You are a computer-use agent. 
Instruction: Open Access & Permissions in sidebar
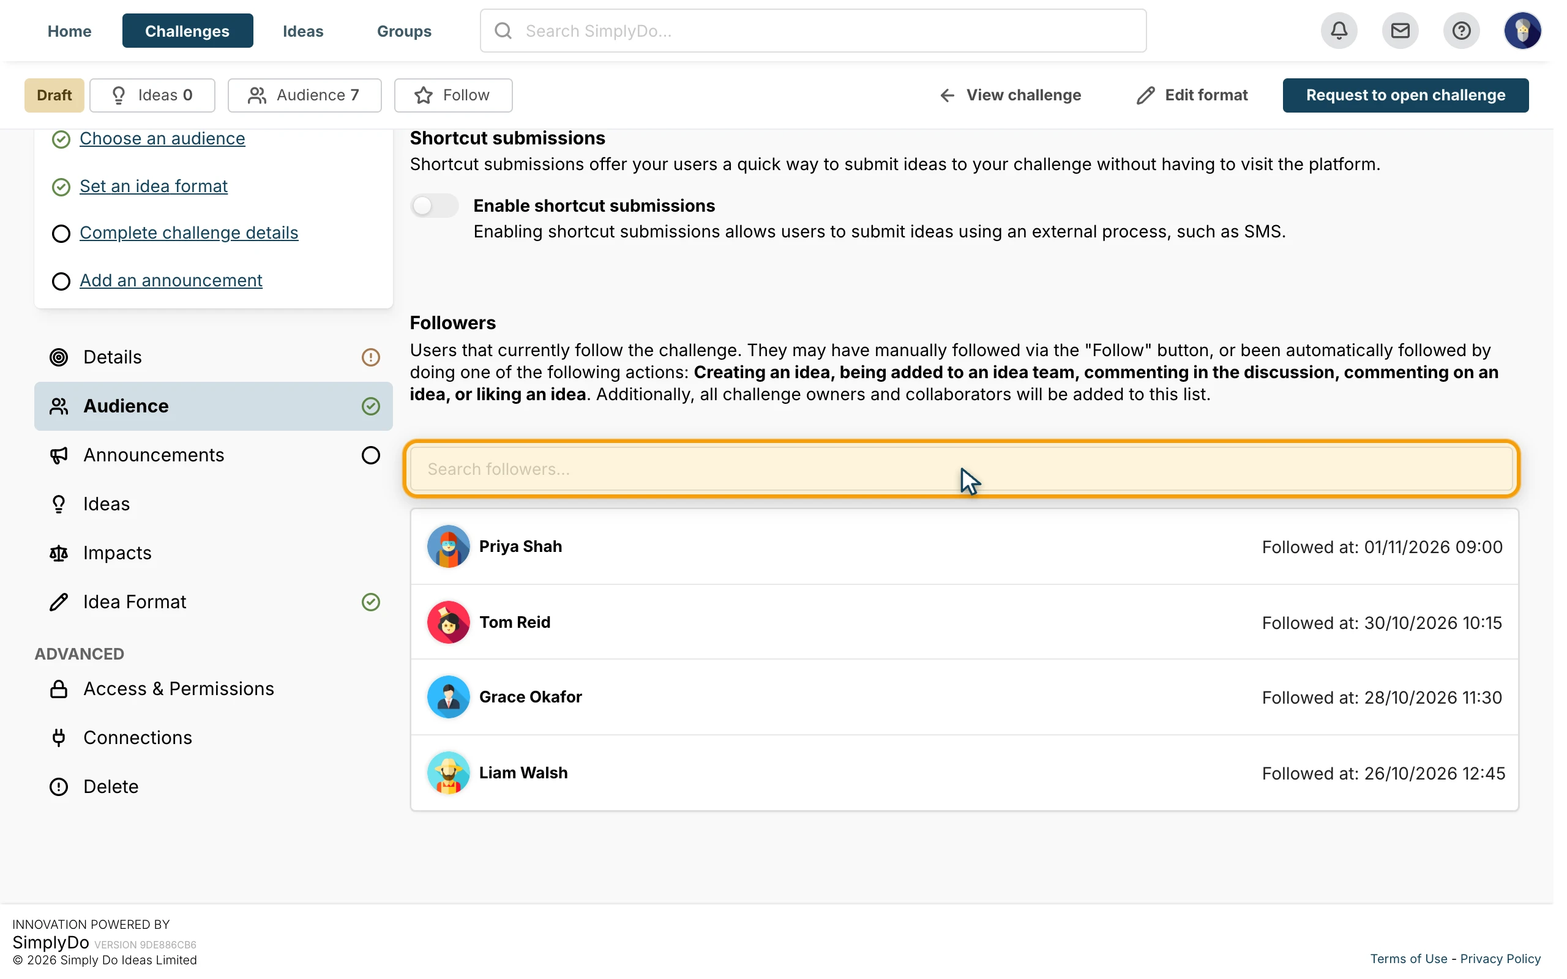[213, 689]
